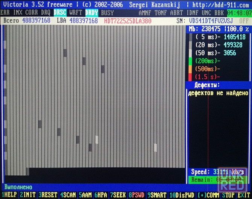This screenshot has width=252, height=199.
Task: Click the DRQ status flag
Action: 46,12
